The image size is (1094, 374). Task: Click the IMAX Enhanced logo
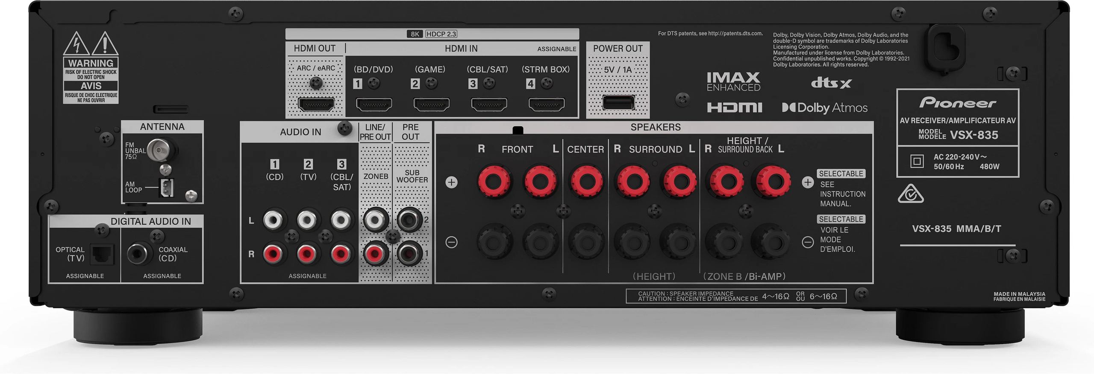pos(733,81)
